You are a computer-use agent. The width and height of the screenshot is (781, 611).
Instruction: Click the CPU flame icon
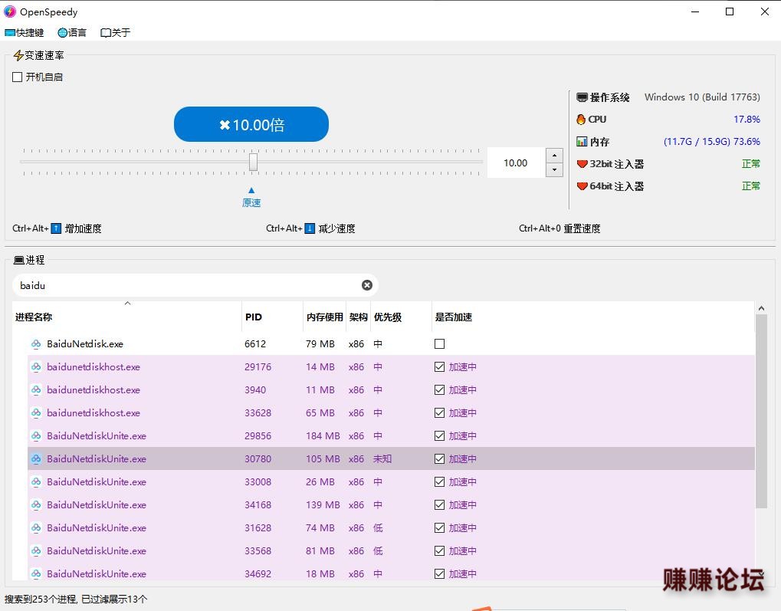(582, 120)
